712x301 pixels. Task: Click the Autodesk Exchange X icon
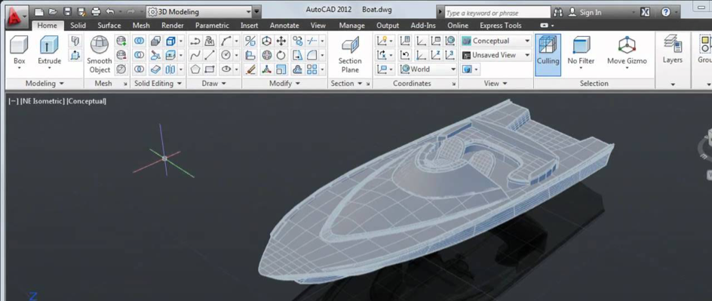click(x=645, y=12)
